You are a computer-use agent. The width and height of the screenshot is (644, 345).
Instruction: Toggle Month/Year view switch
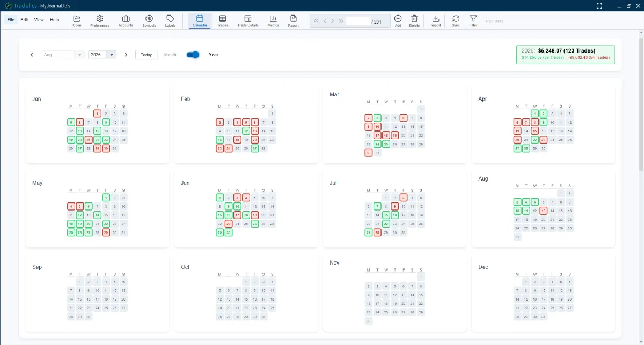(193, 55)
